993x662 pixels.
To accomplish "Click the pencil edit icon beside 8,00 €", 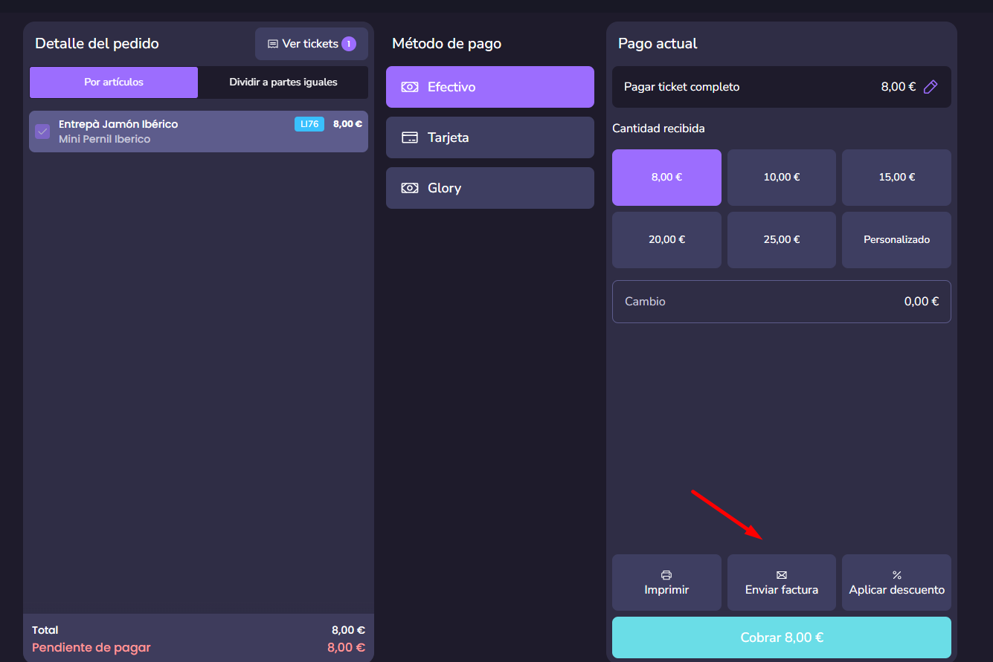I will 930,87.
